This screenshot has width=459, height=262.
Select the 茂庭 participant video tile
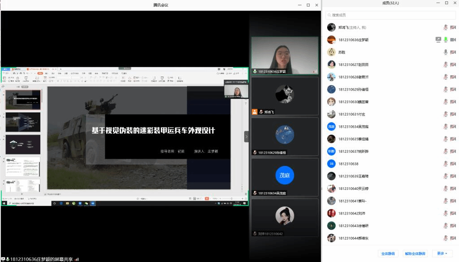point(285,176)
